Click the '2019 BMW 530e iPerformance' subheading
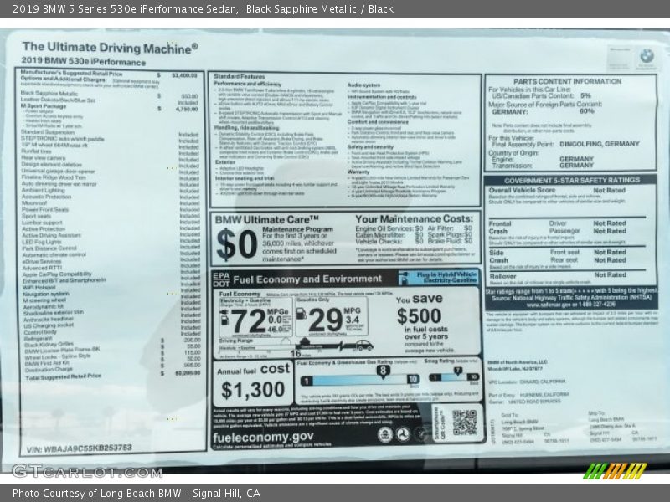This screenshot has height=502, width=670. (x=83, y=61)
